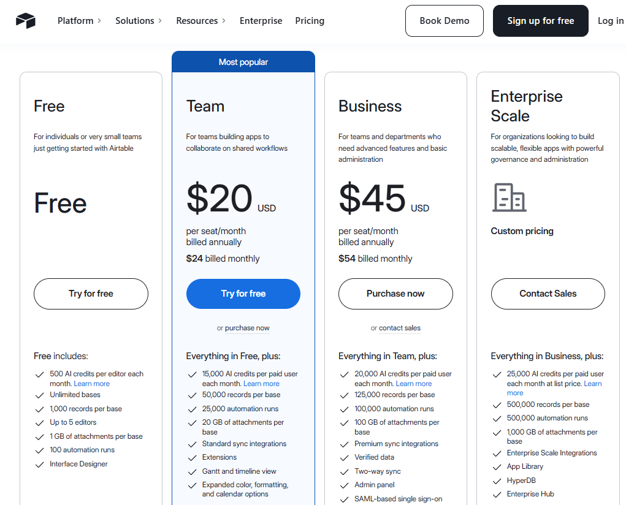The width and height of the screenshot is (626, 505).
Task: Click Try for free on Free plan
Action: point(91,294)
